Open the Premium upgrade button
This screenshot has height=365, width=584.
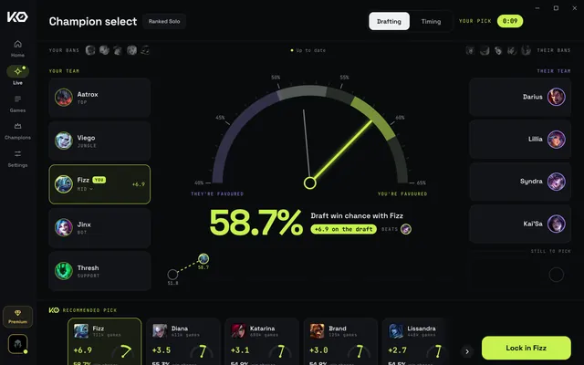click(x=17, y=317)
